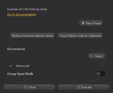
Task: Click the circular arrows icon on Execute
Action: [78, 87]
